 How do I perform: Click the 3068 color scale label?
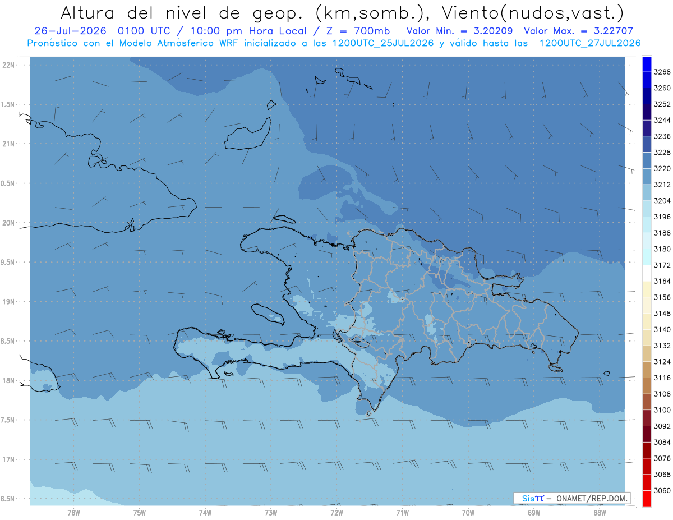(x=662, y=475)
